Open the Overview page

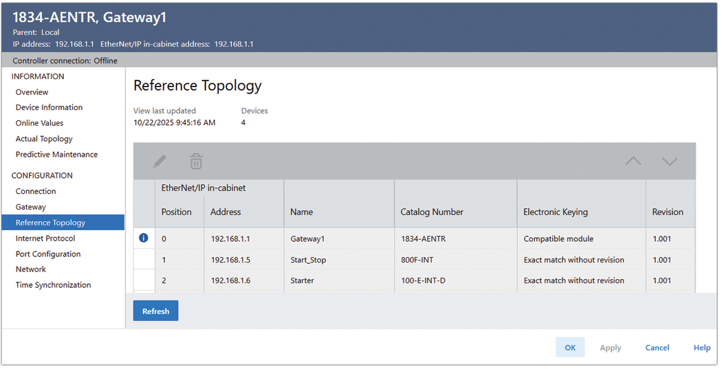[x=32, y=92]
